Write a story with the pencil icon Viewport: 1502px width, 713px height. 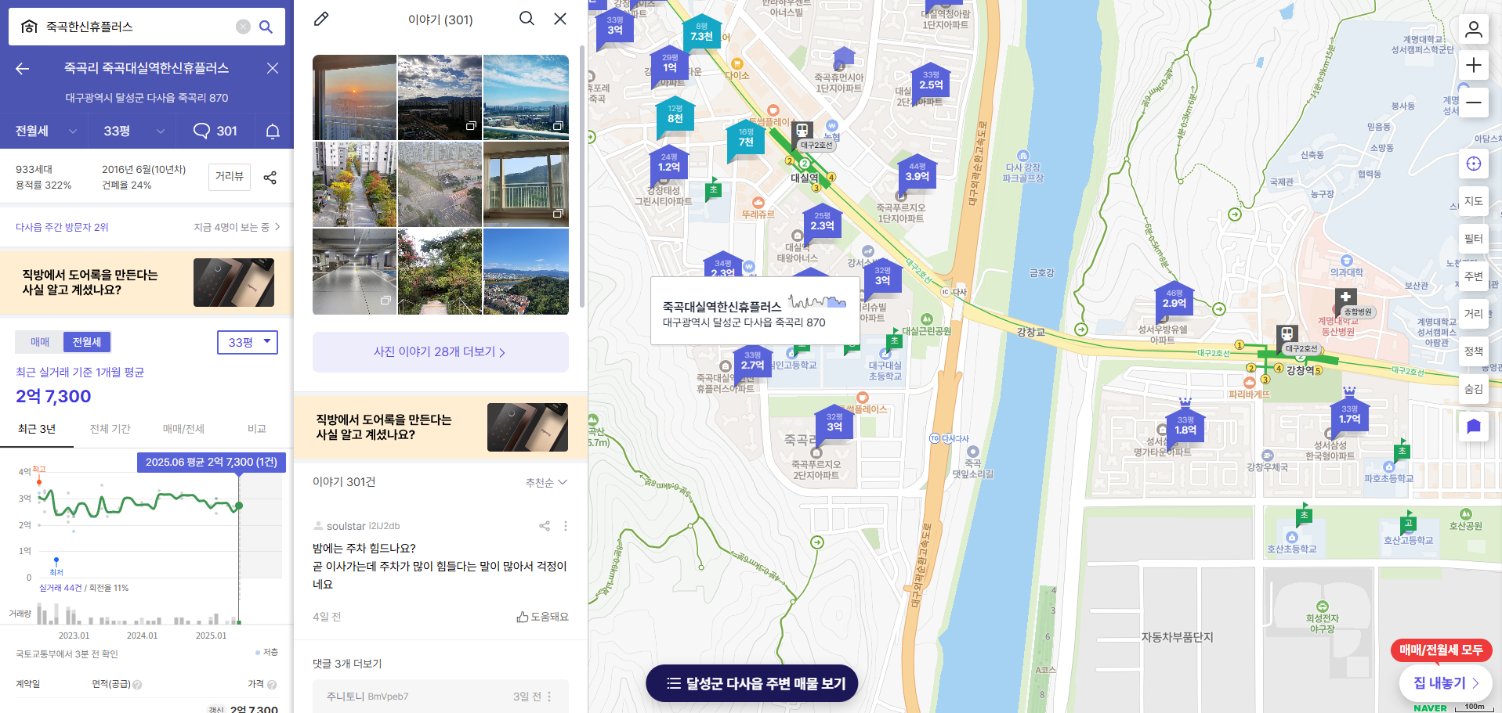(321, 19)
